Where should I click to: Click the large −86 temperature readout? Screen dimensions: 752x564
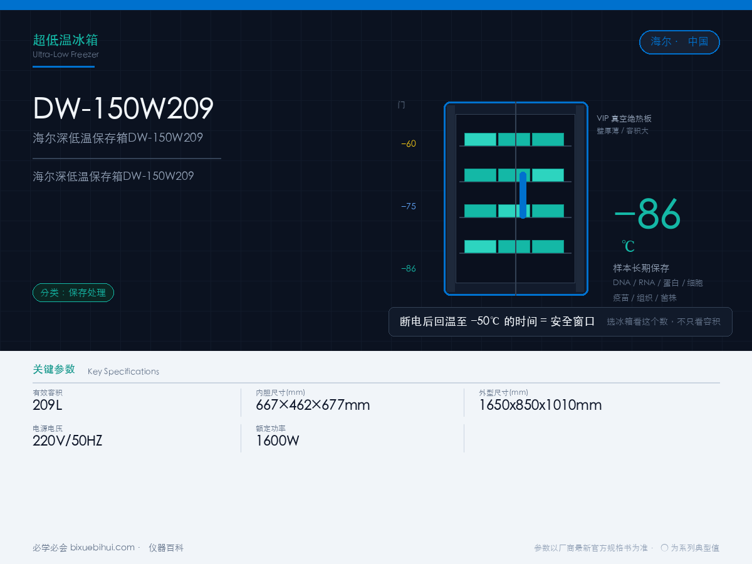(647, 214)
